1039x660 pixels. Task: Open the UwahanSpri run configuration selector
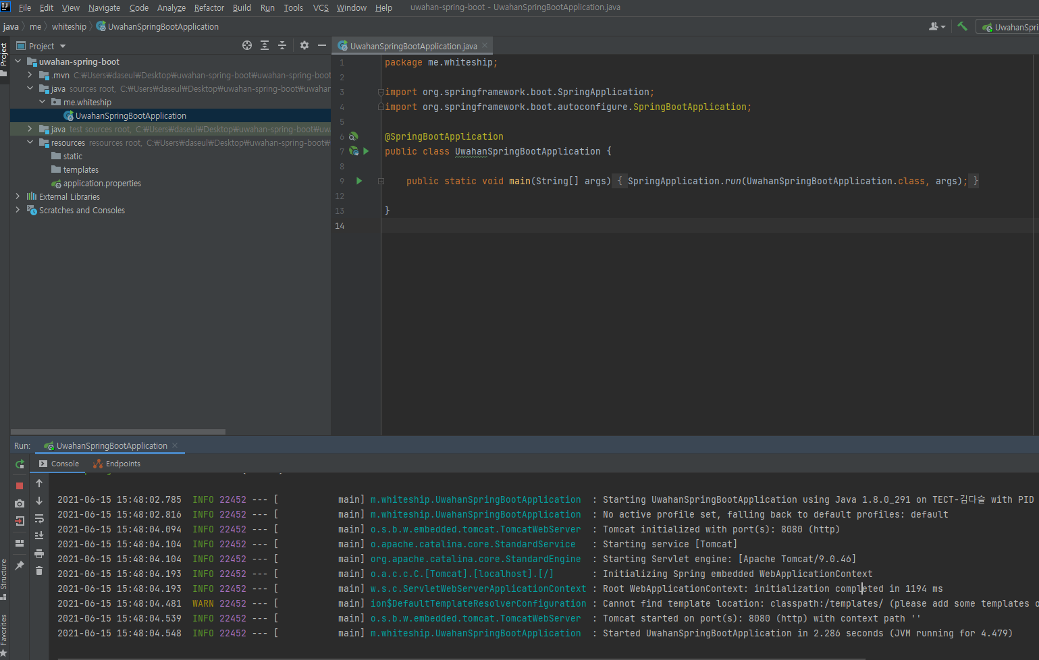(1009, 27)
